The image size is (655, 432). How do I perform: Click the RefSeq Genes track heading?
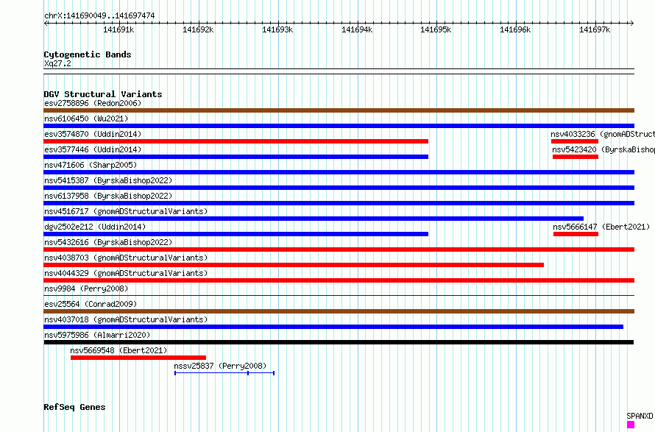[74, 407]
